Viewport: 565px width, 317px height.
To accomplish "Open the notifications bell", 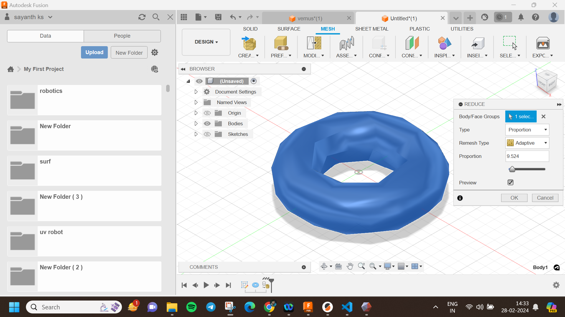I will click(521, 17).
